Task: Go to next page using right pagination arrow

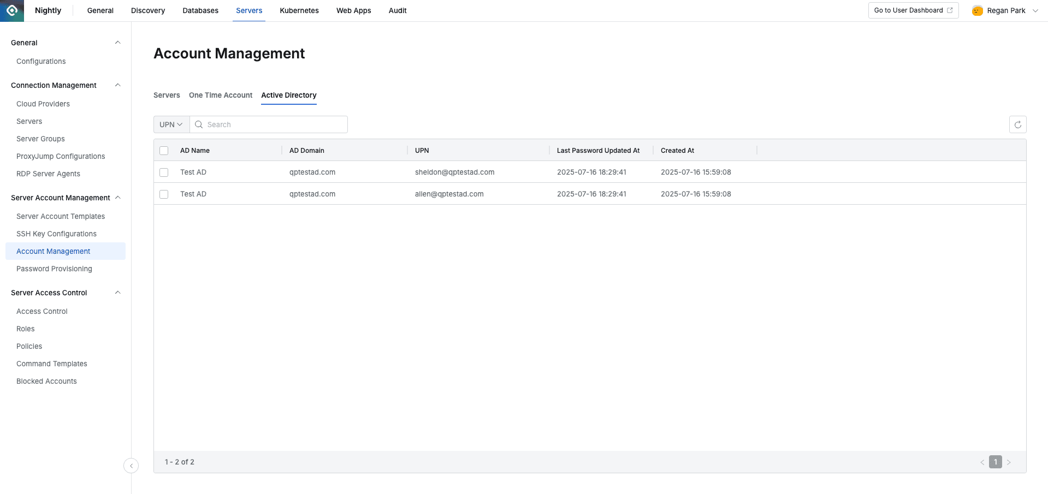Action: (x=1008, y=462)
